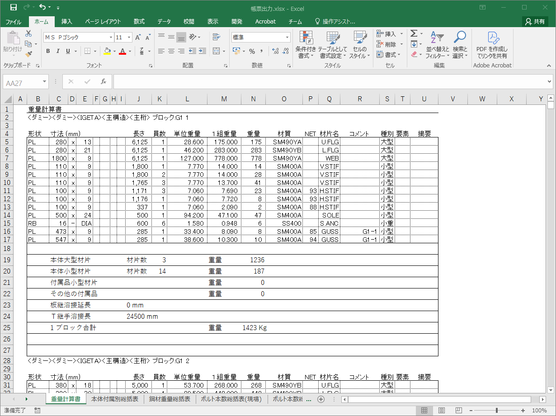
Task: Open the number format dropdown
Action: pos(287,38)
